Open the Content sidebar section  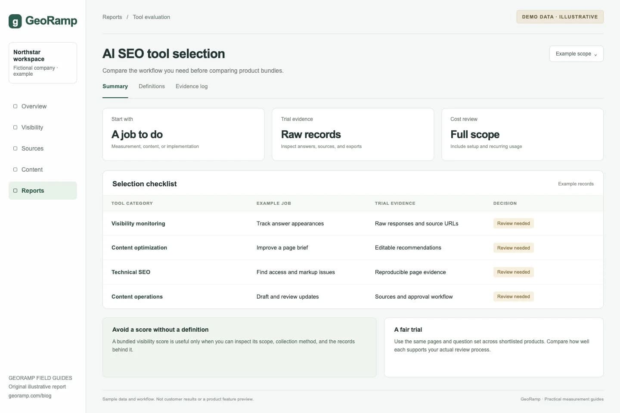coord(43,170)
